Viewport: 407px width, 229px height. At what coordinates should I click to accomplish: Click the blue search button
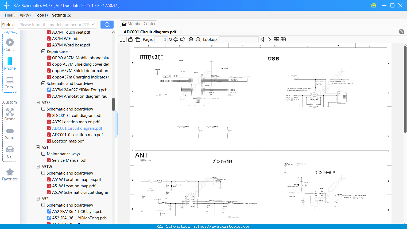[107, 25]
